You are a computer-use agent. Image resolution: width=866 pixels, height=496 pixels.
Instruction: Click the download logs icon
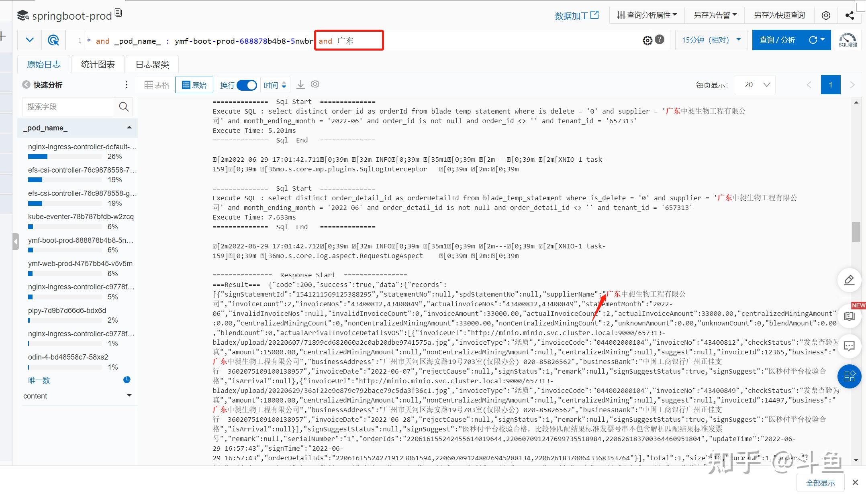300,85
